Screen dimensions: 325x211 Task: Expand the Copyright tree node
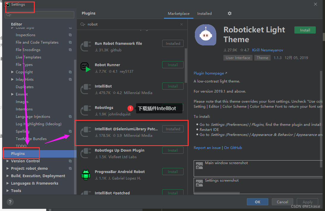[12, 72]
